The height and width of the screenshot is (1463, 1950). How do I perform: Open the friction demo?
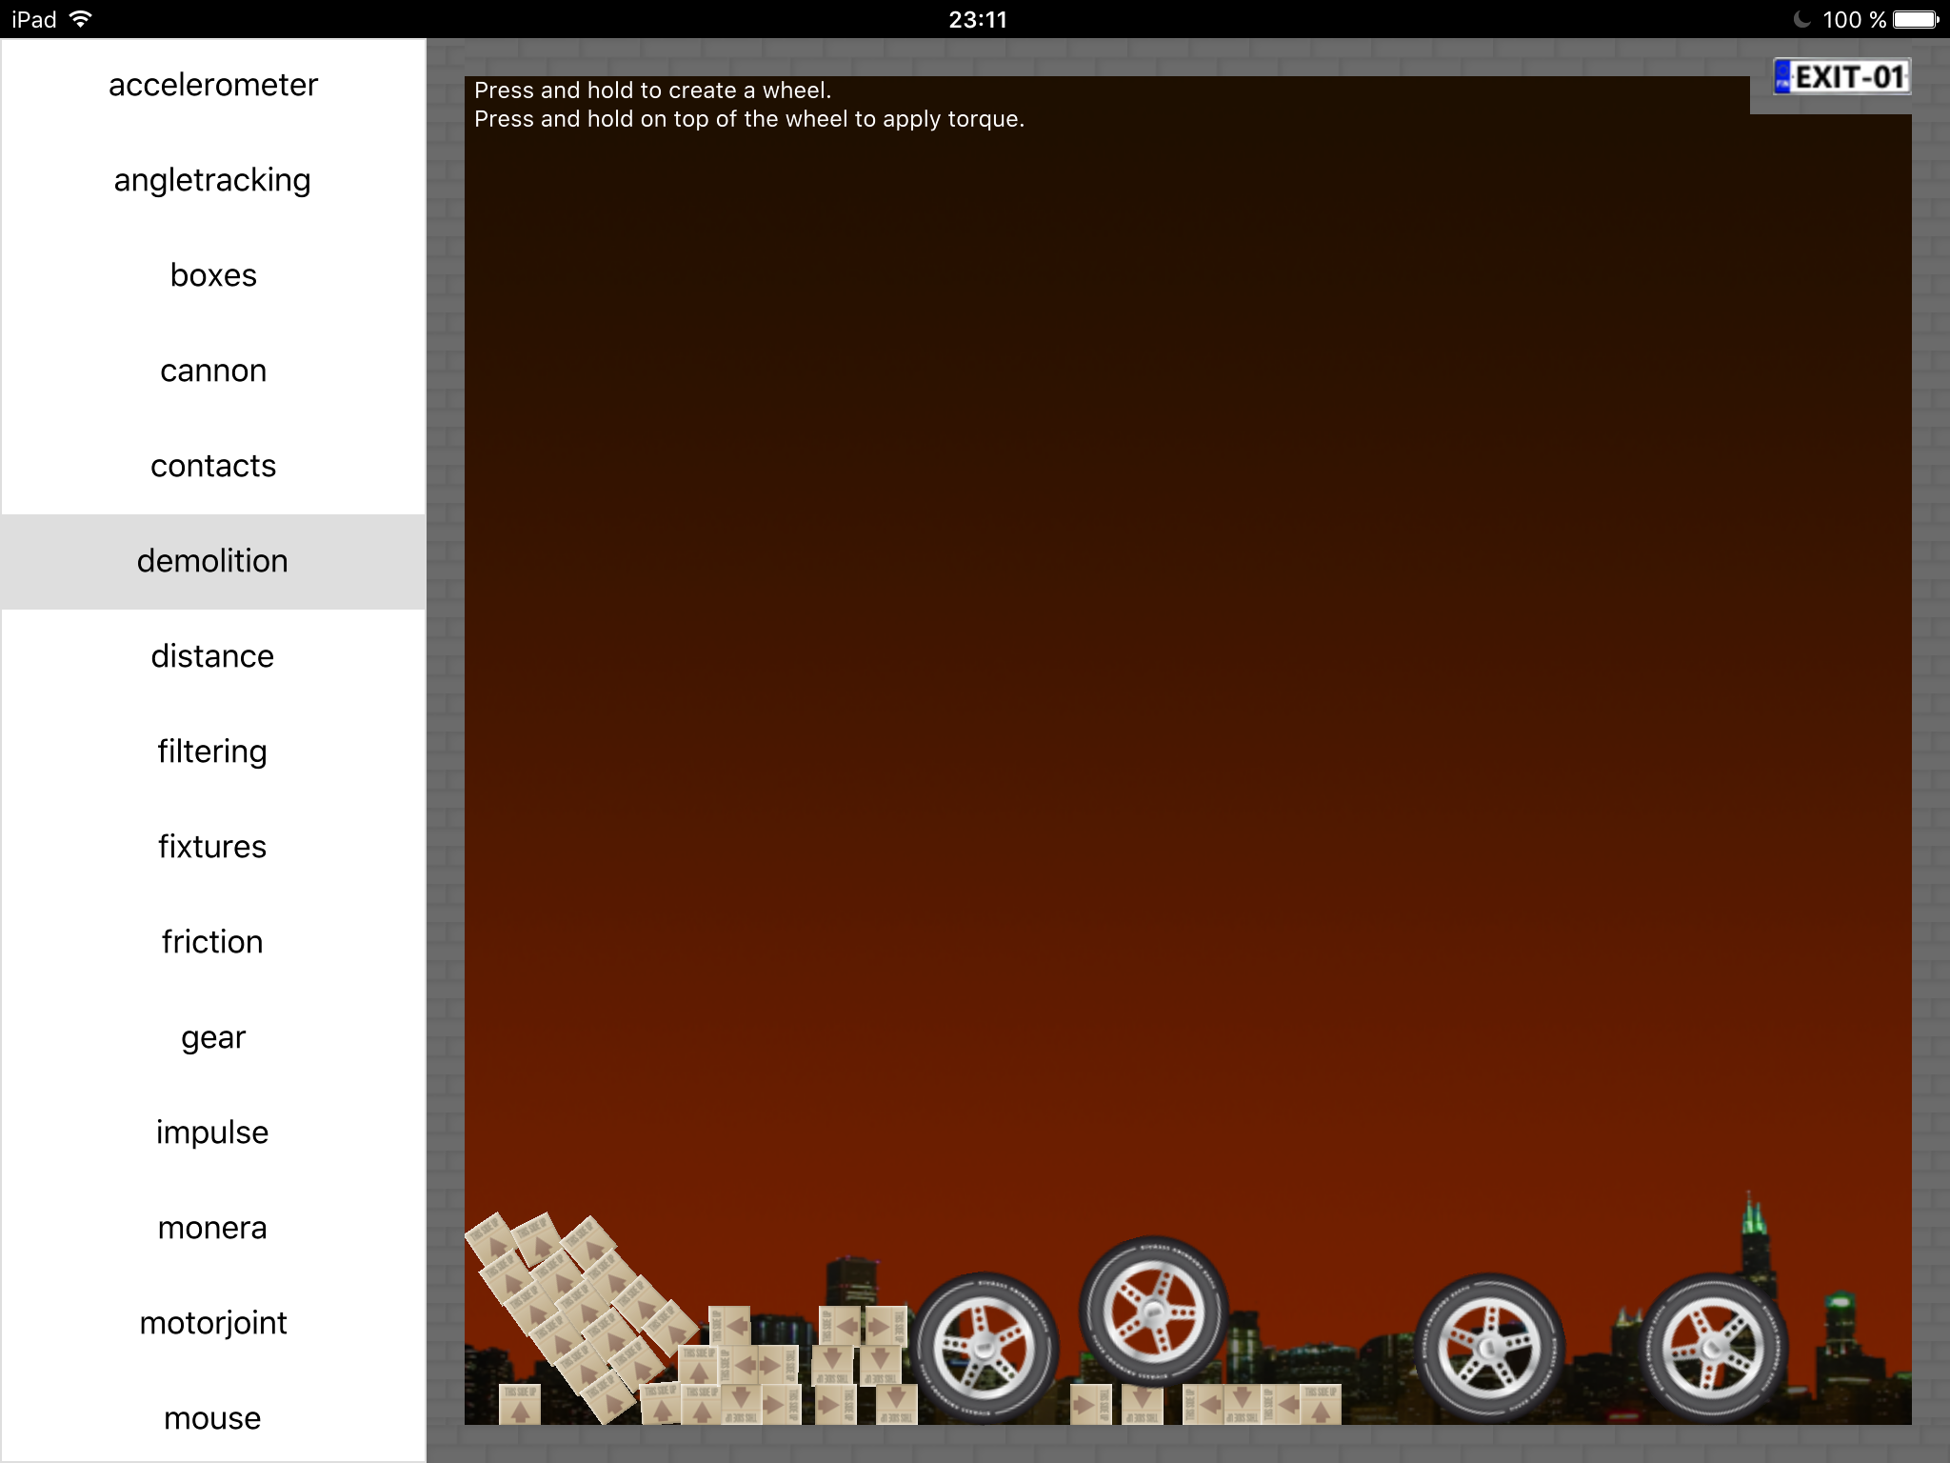click(213, 943)
